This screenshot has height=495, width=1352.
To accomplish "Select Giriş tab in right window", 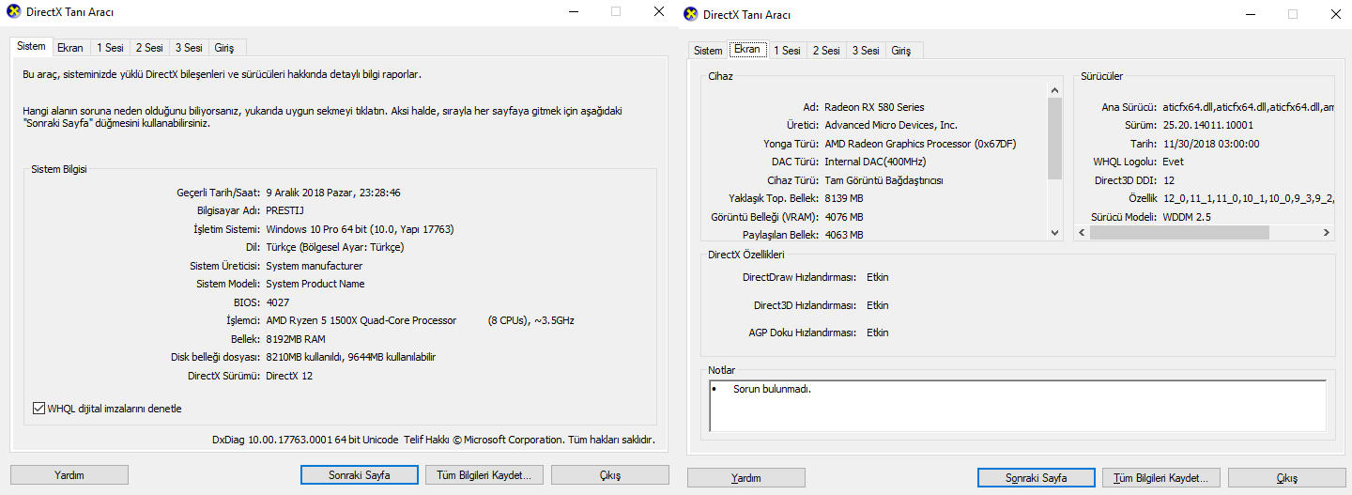I will click(900, 51).
